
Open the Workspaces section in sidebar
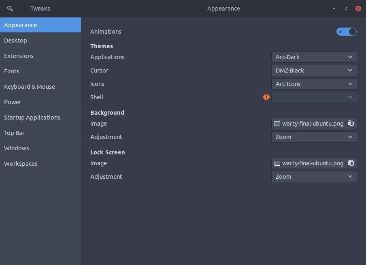tap(40, 164)
